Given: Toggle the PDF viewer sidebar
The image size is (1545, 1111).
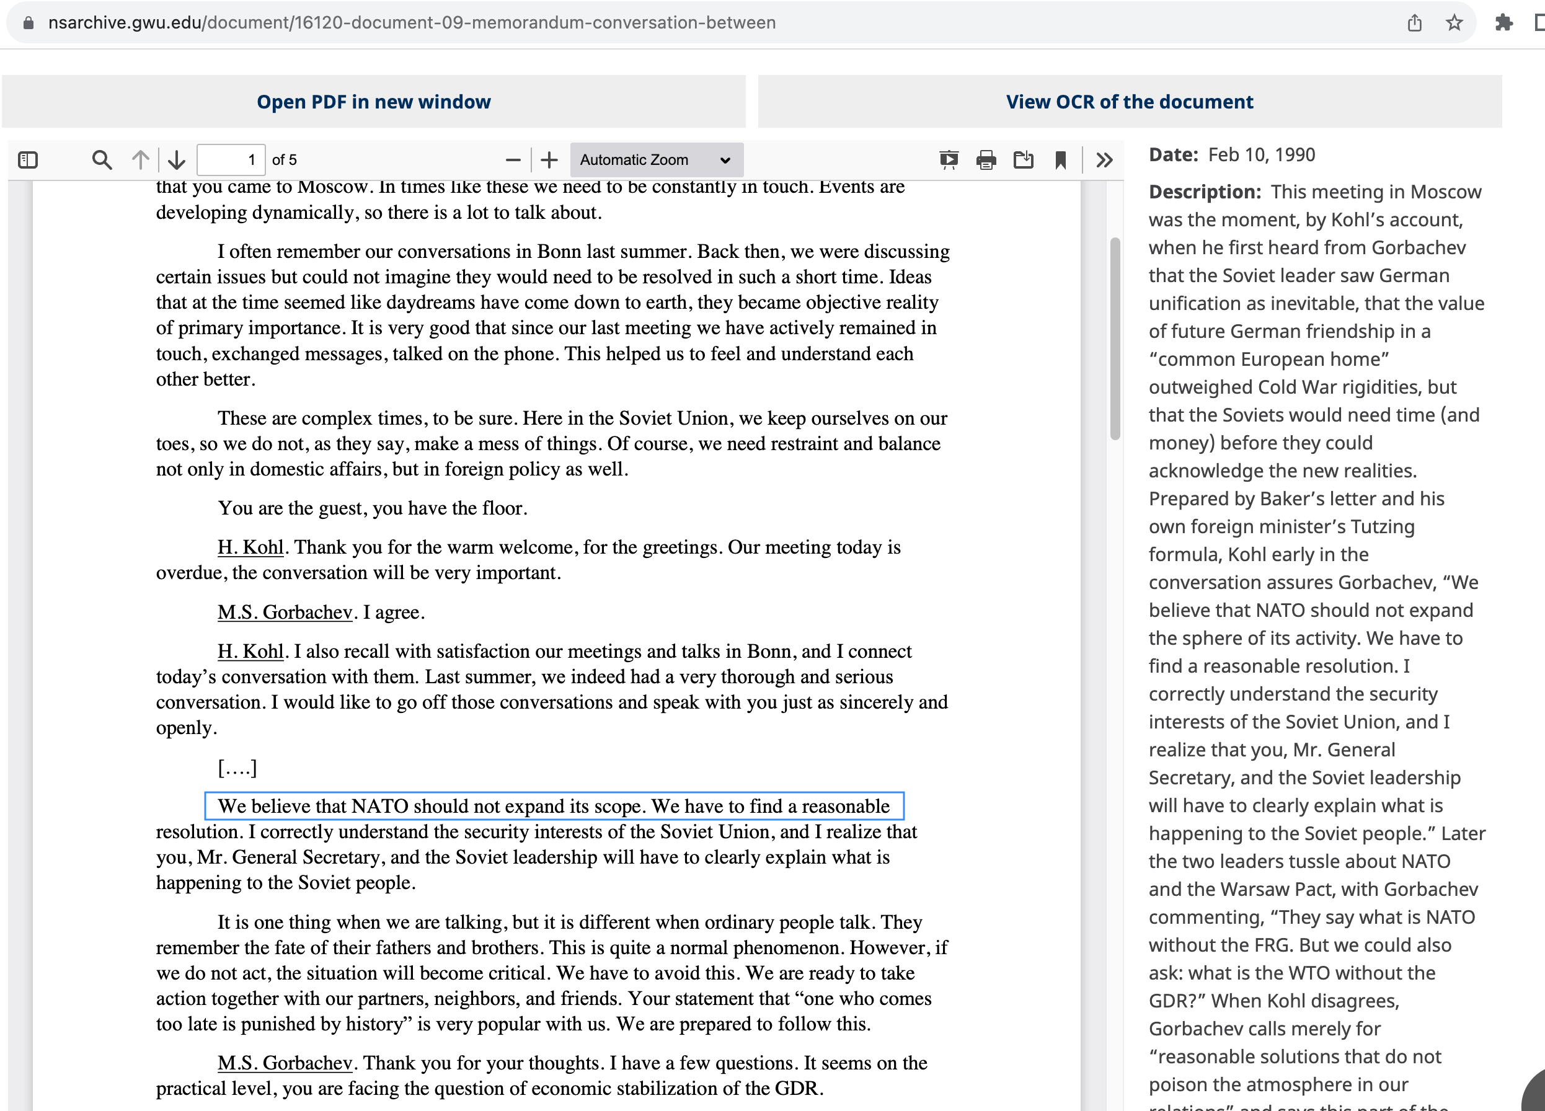Looking at the screenshot, I should point(28,160).
